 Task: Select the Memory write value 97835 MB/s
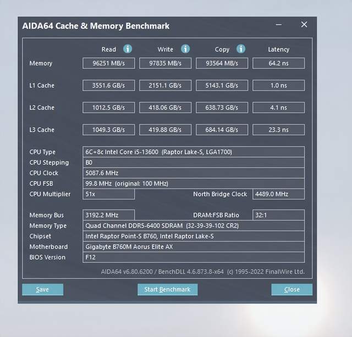click(x=165, y=63)
